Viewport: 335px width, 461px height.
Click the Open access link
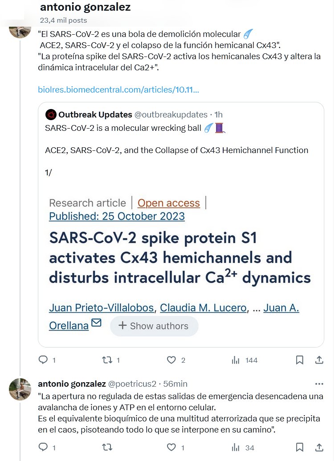click(x=168, y=203)
